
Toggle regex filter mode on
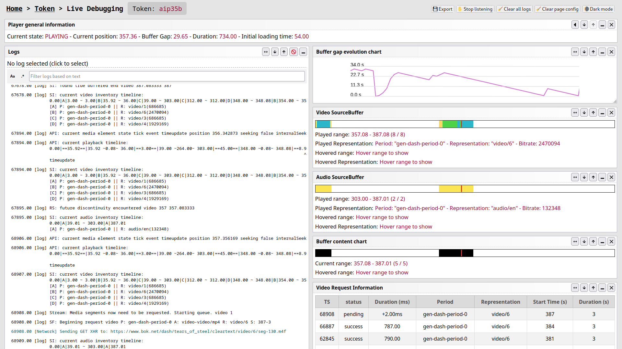22,76
